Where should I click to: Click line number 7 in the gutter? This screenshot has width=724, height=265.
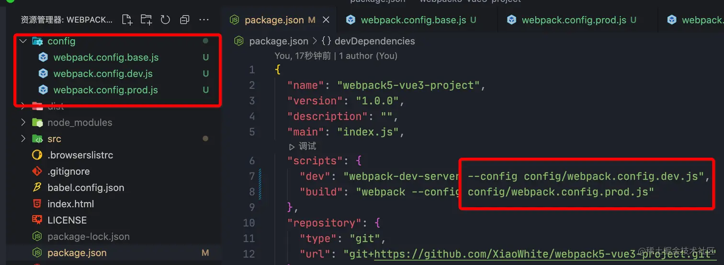tap(252, 176)
